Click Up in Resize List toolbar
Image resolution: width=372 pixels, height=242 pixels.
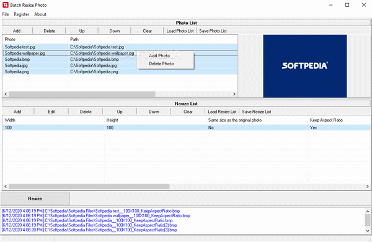point(120,112)
